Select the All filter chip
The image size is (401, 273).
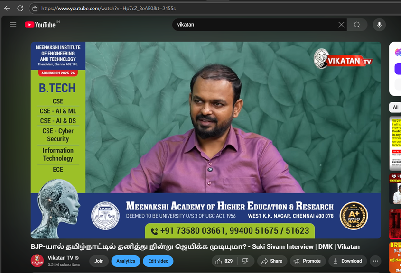395,107
